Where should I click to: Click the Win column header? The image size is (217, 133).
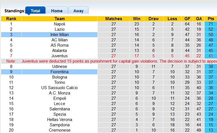[137, 19]
